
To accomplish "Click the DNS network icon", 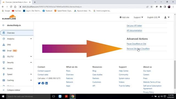I will click(4, 45).
